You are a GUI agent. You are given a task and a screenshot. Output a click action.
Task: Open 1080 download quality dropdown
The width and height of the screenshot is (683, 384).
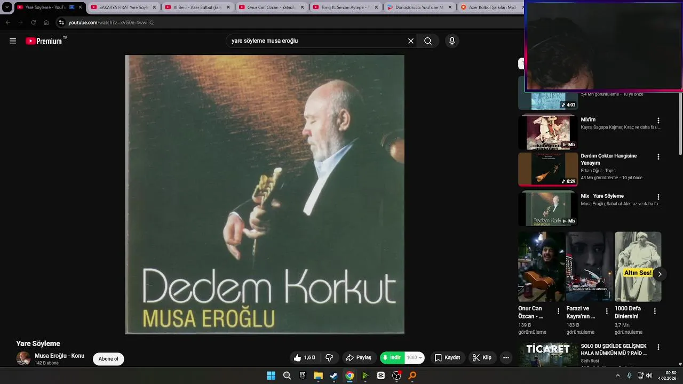tap(415, 358)
